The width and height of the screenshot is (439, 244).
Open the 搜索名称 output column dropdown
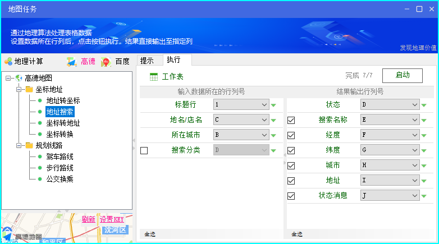[390, 119]
